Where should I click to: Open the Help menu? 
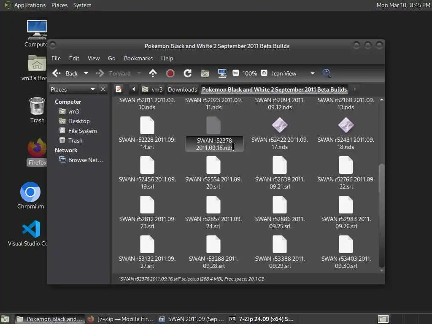pyautogui.click(x=167, y=58)
